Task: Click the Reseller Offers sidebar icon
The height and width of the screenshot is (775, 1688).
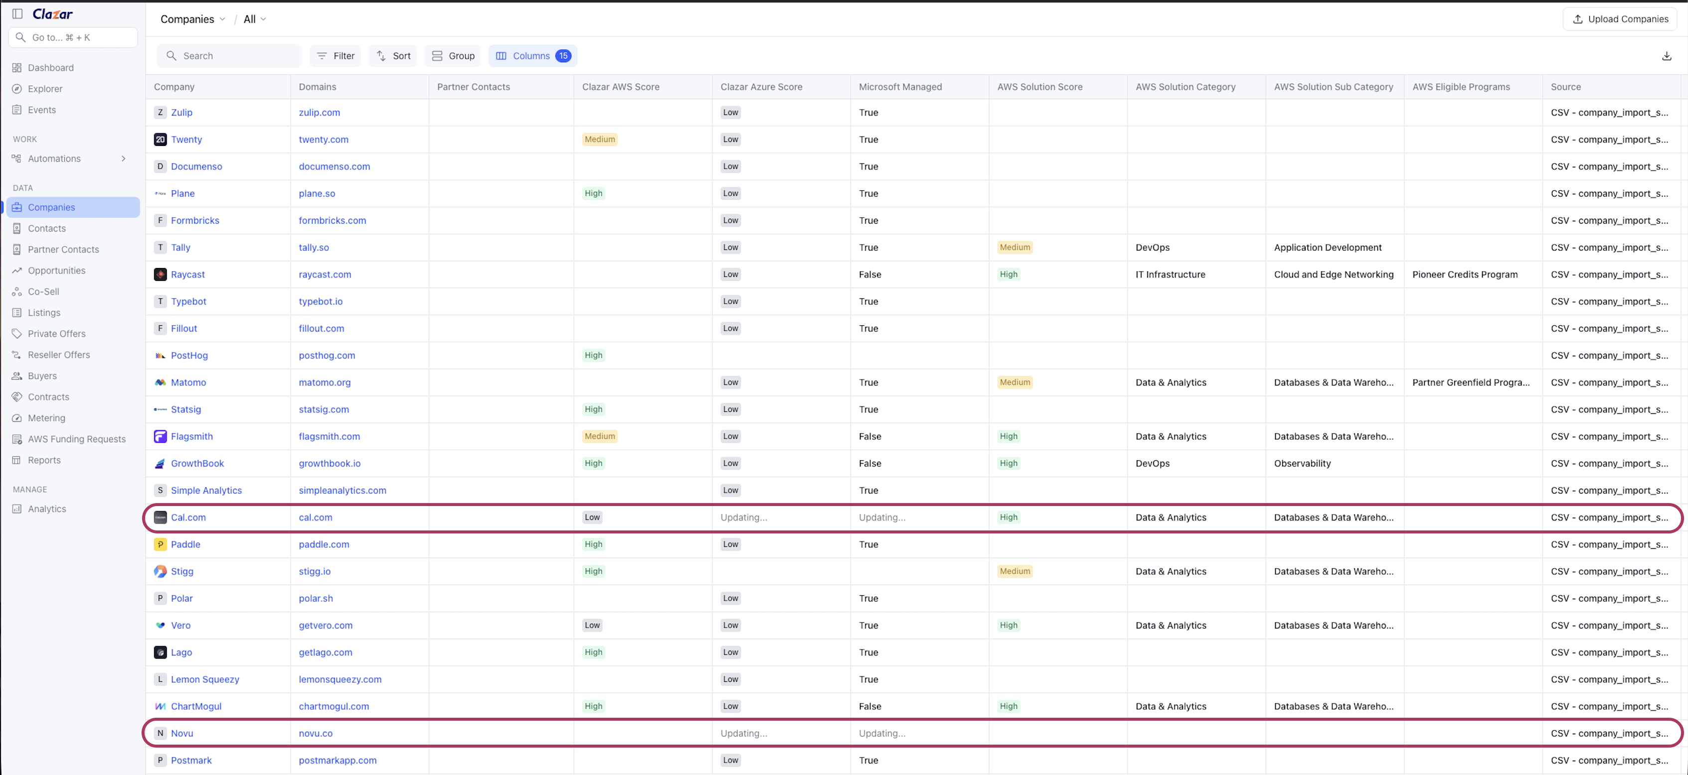Action: [x=17, y=355]
